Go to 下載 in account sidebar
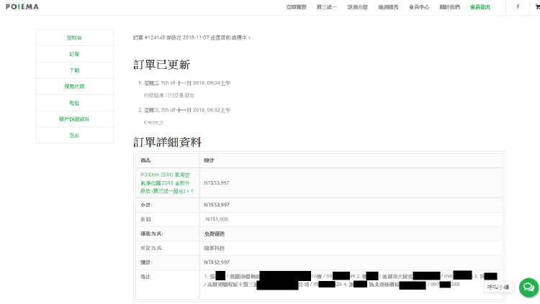540x304 pixels. click(74, 70)
